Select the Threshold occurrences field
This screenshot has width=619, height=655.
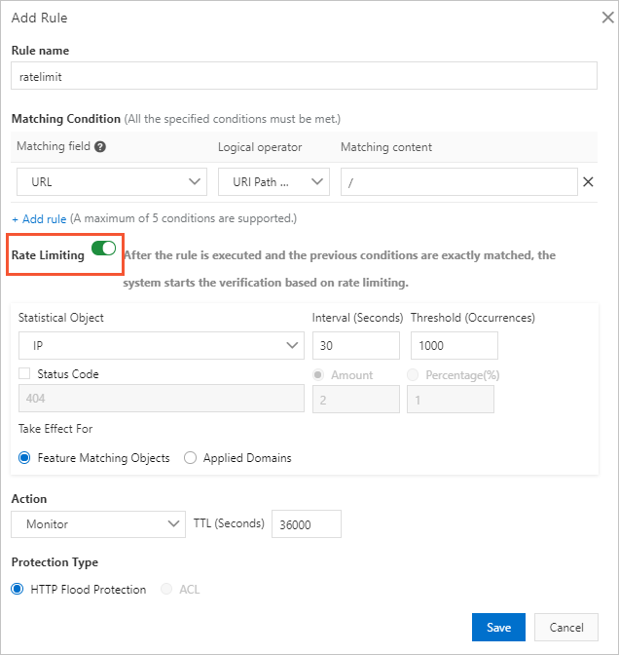coord(454,346)
